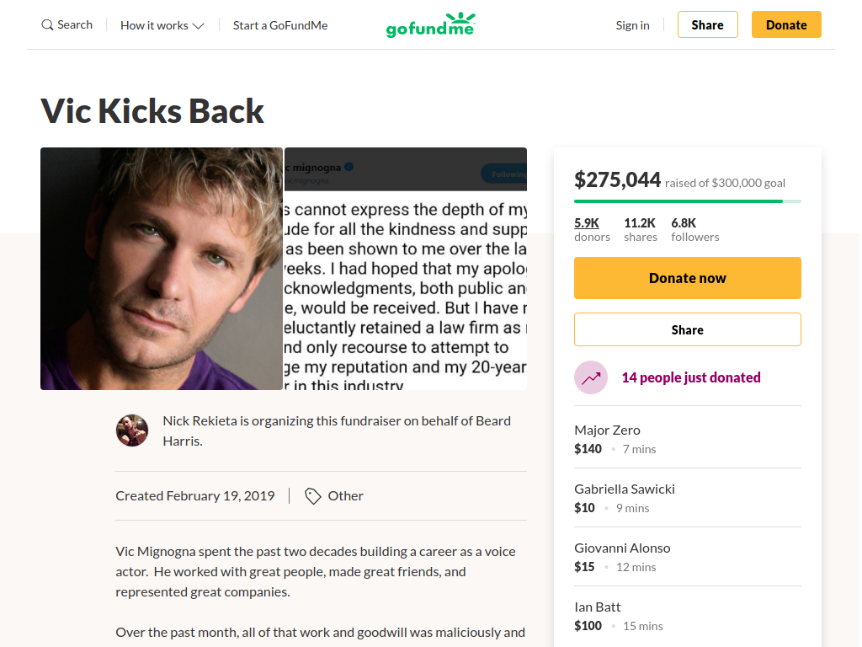Click the Search magnifier icon
Screen dimensions: 862x647
47,24
